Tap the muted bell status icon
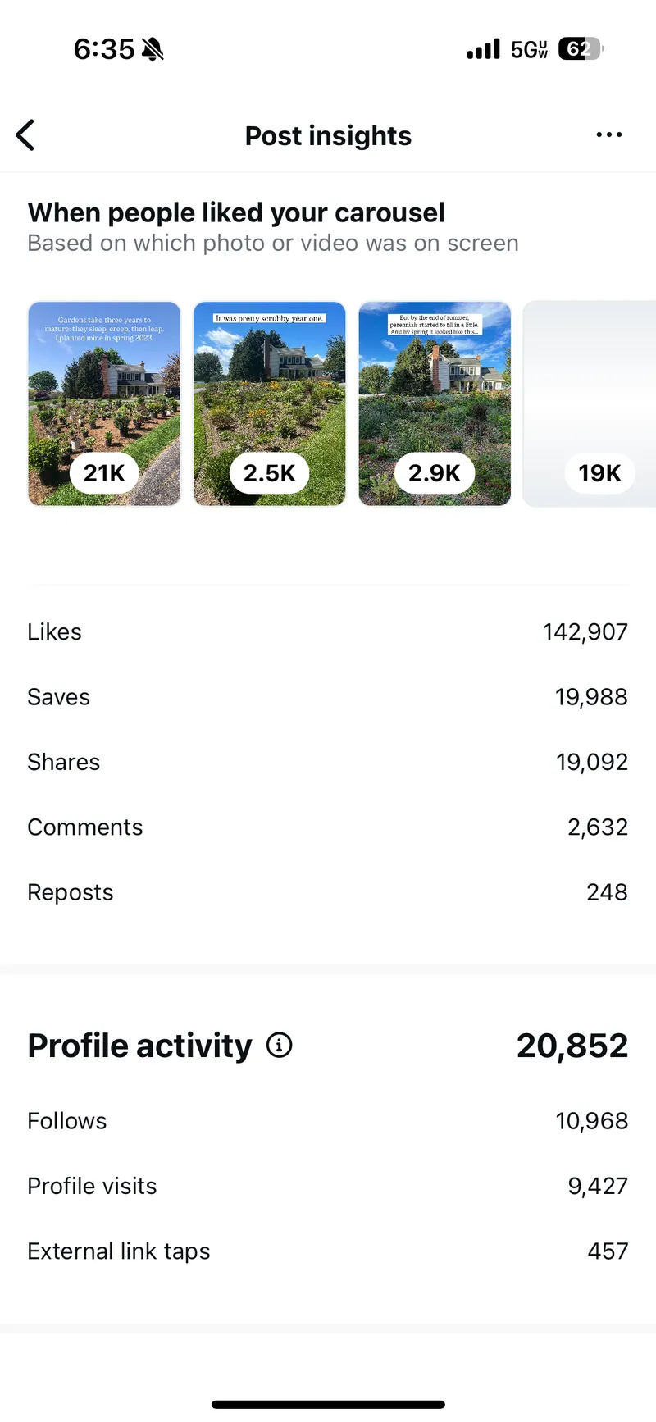The height and width of the screenshot is (1422, 656). (153, 49)
